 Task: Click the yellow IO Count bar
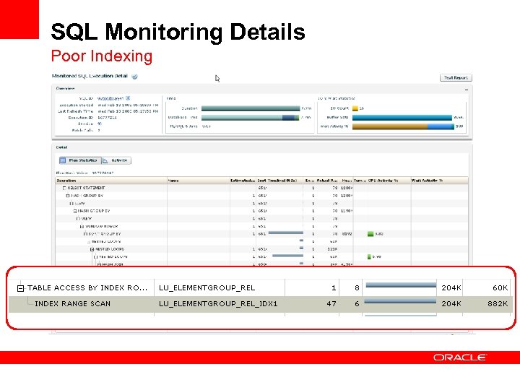pos(355,108)
